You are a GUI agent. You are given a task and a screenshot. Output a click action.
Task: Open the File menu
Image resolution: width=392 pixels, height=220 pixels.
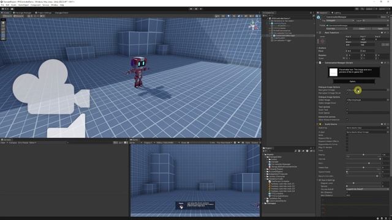coord(2,5)
